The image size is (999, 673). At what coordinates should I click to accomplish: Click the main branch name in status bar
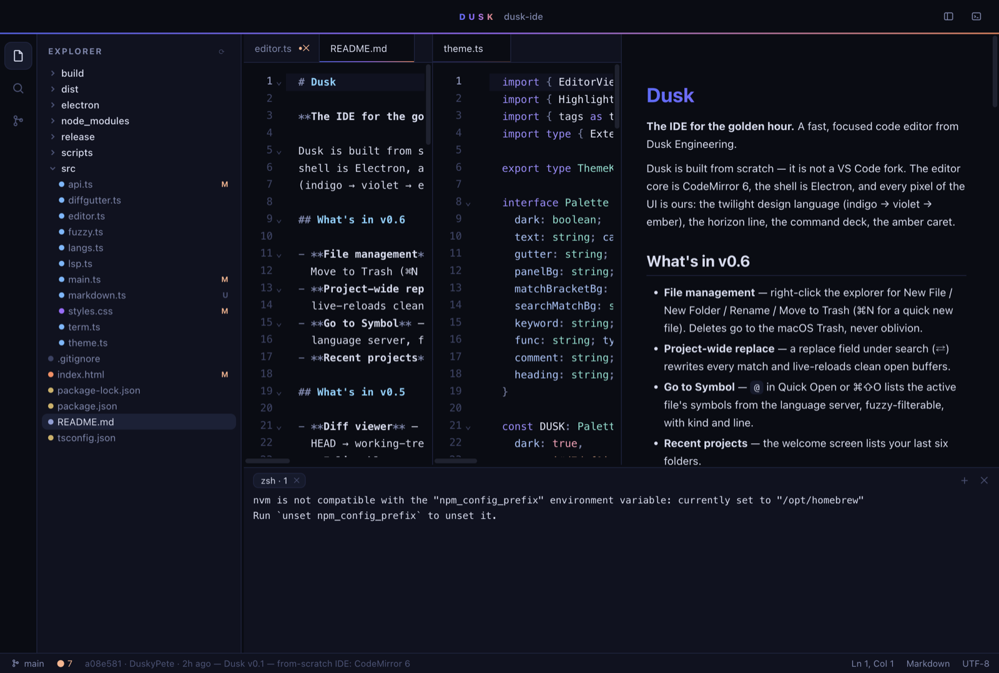pos(34,664)
